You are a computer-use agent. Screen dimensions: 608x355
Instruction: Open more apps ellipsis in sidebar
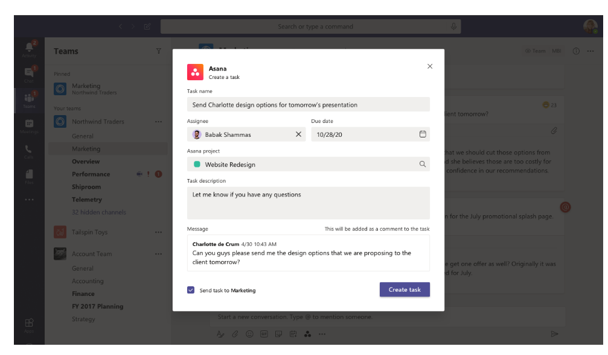29,199
